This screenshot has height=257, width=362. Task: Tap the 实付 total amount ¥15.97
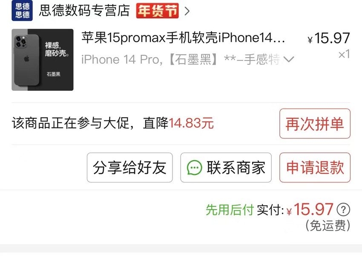pyautogui.click(x=310, y=209)
